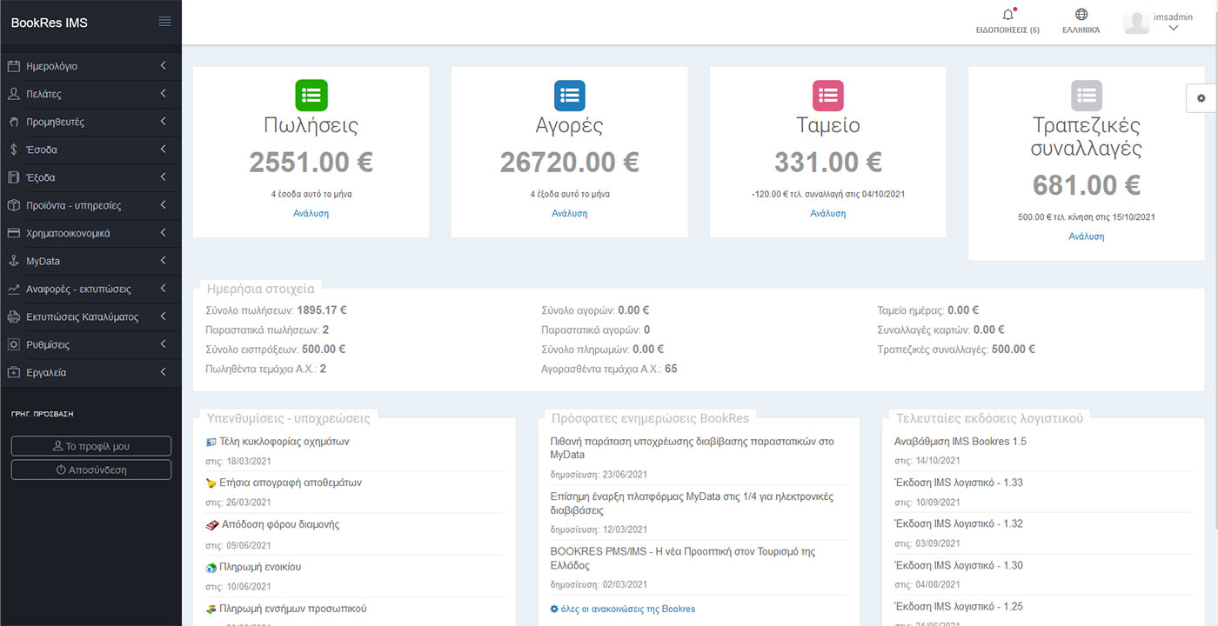The width and height of the screenshot is (1218, 626).
Task: Open Προϊόντα - υπηρεσίες menu item
Action: click(x=90, y=205)
